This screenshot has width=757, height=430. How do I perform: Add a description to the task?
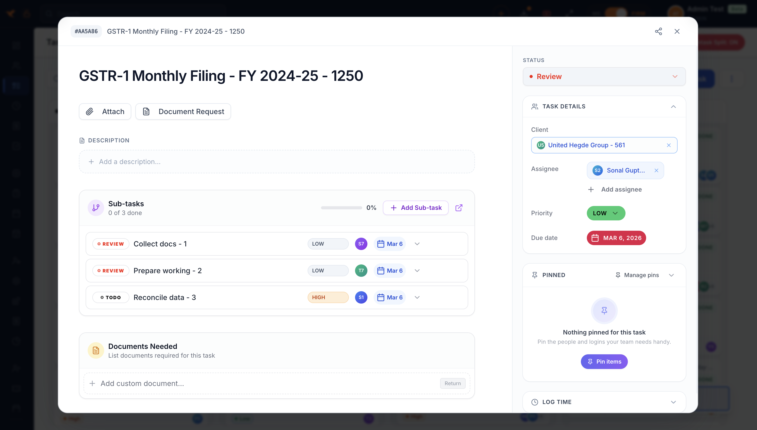(277, 161)
